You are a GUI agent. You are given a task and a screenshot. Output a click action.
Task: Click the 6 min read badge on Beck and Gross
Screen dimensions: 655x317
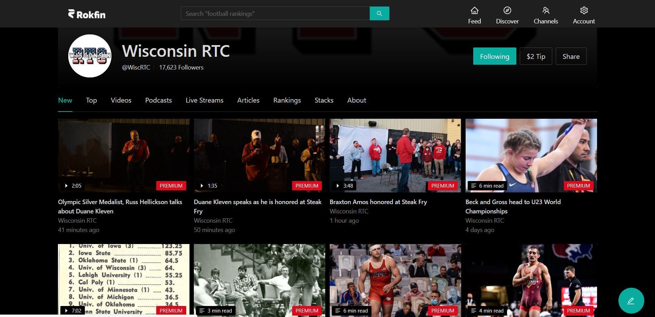coord(487,186)
